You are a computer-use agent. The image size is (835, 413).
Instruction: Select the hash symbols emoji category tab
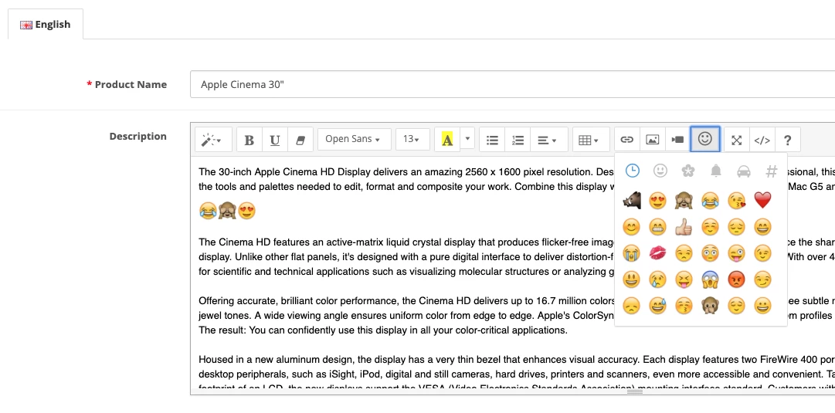coord(772,171)
